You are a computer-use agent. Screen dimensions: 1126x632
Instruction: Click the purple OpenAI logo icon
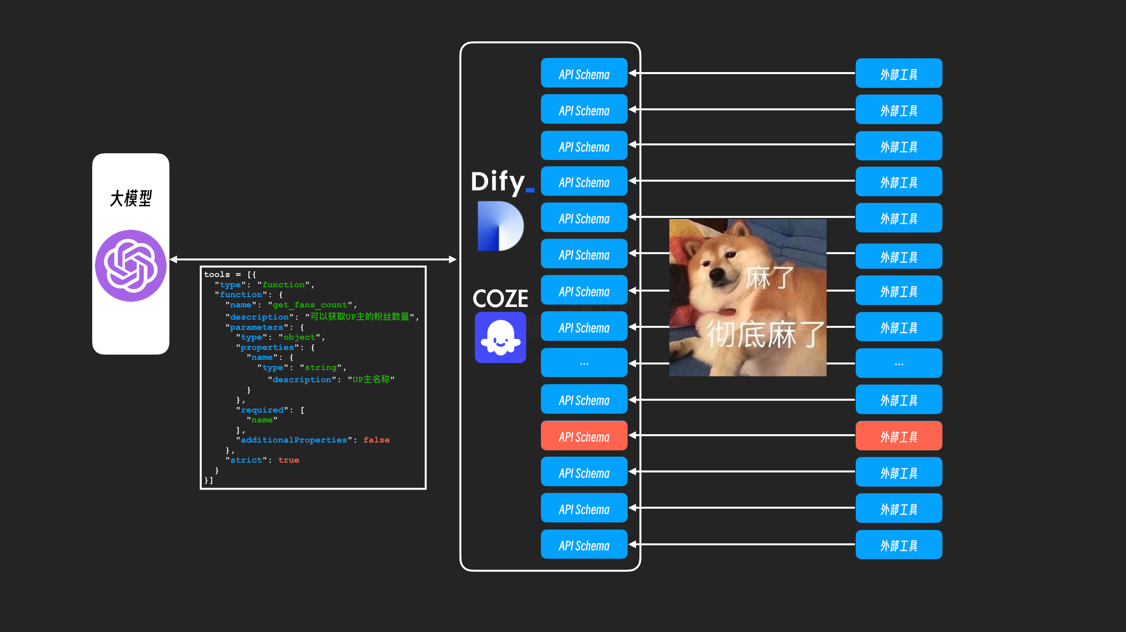131,265
